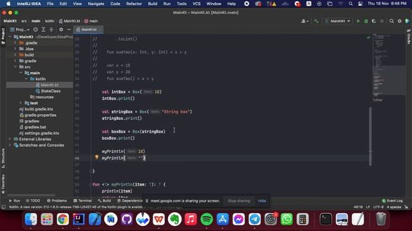Click LF line separator in status bar
Screen dimensions: 412x231
coord(368,207)
